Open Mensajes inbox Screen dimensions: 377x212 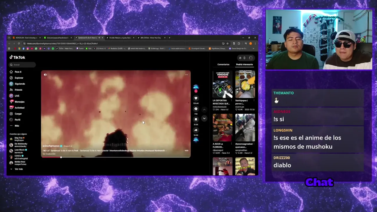point(17,102)
